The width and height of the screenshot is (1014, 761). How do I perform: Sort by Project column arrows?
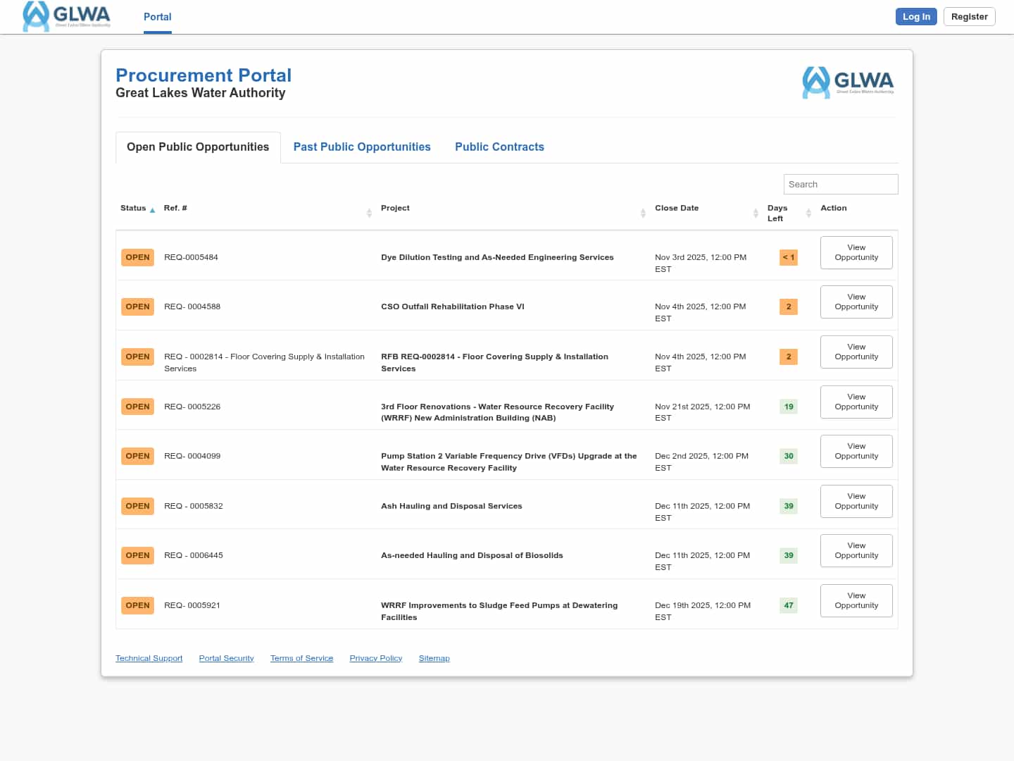642,213
